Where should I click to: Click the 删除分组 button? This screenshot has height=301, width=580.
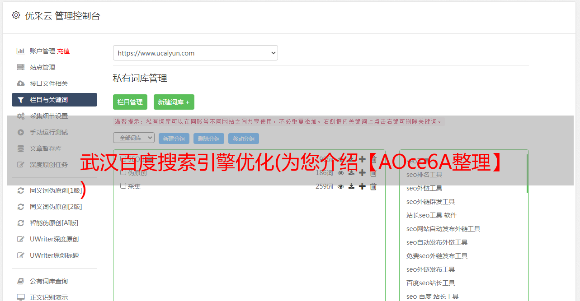click(x=209, y=139)
